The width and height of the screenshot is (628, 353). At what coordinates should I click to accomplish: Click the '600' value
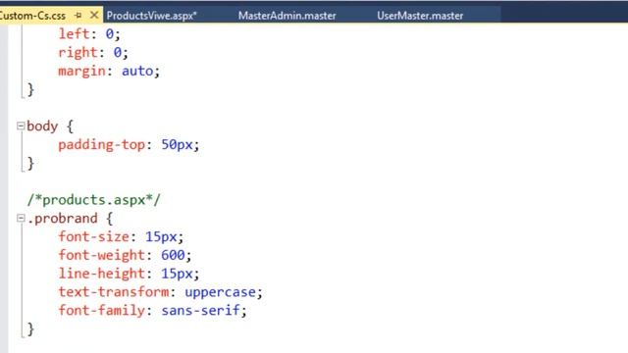point(173,255)
